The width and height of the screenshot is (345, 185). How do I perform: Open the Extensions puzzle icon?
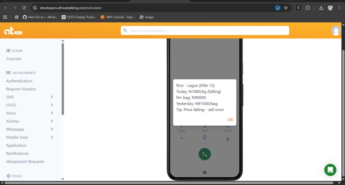click(308, 8)
